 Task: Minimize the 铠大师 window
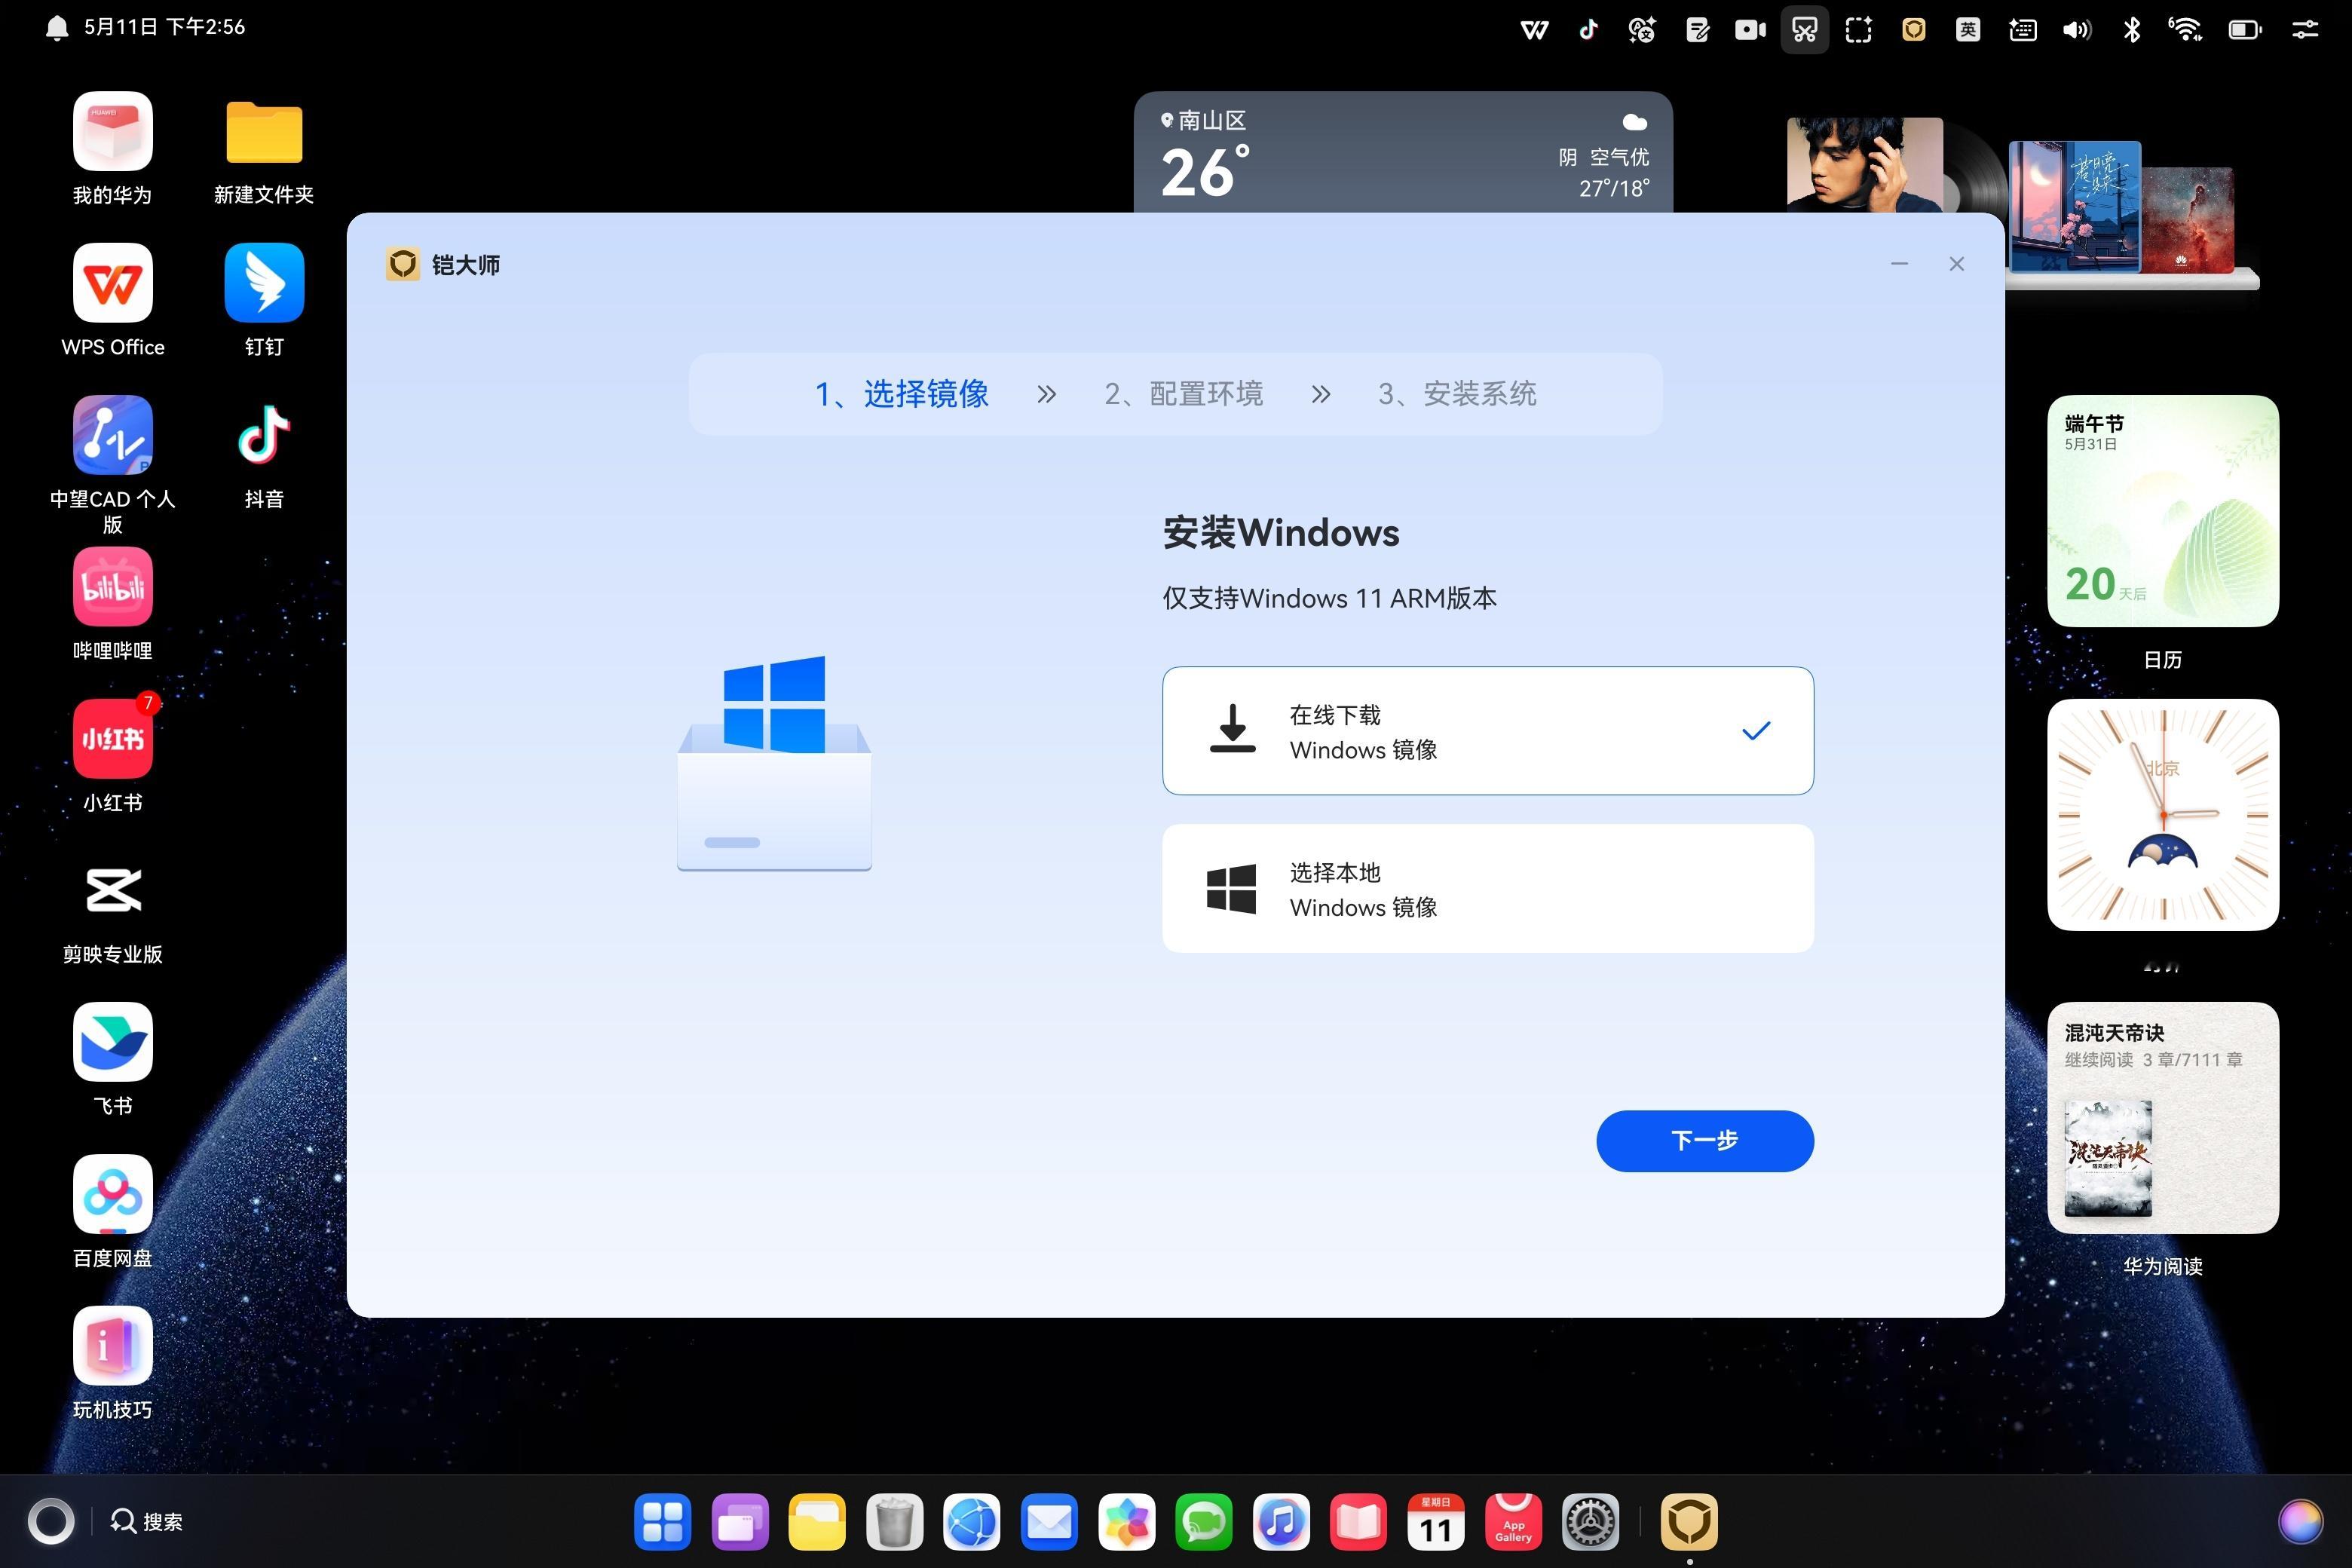click(1899, 264)
